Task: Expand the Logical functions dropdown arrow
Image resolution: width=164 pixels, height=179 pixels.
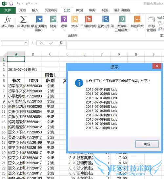Action: 64,30
